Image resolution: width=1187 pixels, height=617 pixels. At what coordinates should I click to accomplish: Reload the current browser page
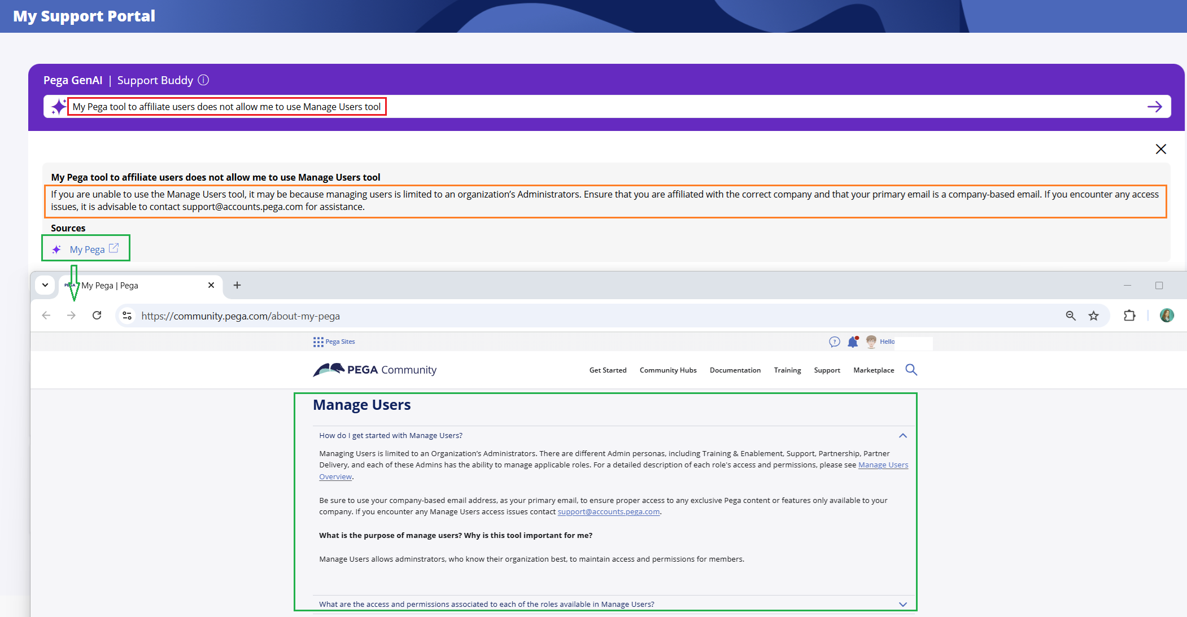coord(97,316)
